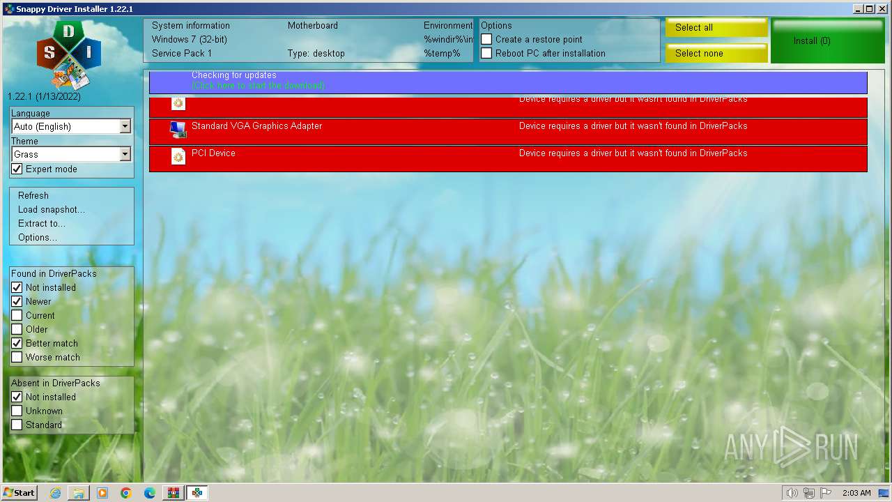Viewport: 892px width, 502px height.
Task: Click the app icon in the title bar
Action: [9, 9]
